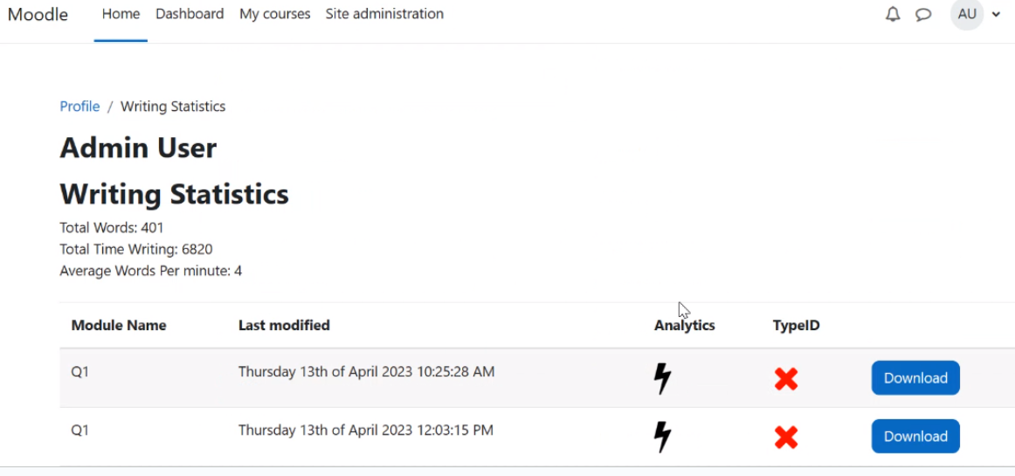Go to the Home tab

(x=121, y=14)
